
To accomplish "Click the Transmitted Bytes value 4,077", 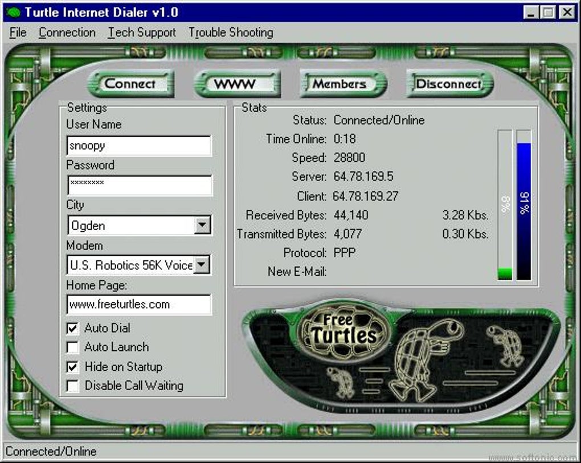I will (347, 234).
